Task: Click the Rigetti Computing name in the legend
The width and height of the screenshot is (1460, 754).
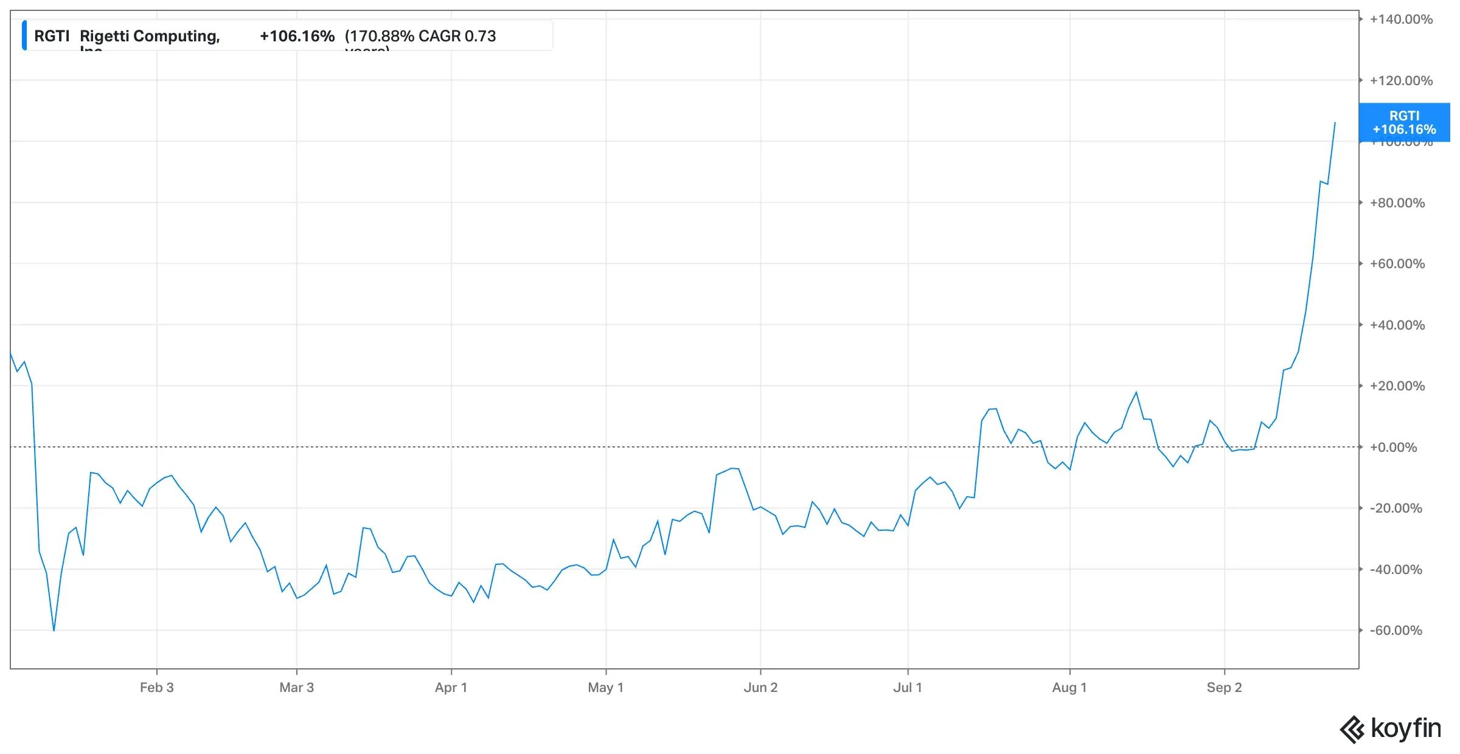Action: coord(150,36)
